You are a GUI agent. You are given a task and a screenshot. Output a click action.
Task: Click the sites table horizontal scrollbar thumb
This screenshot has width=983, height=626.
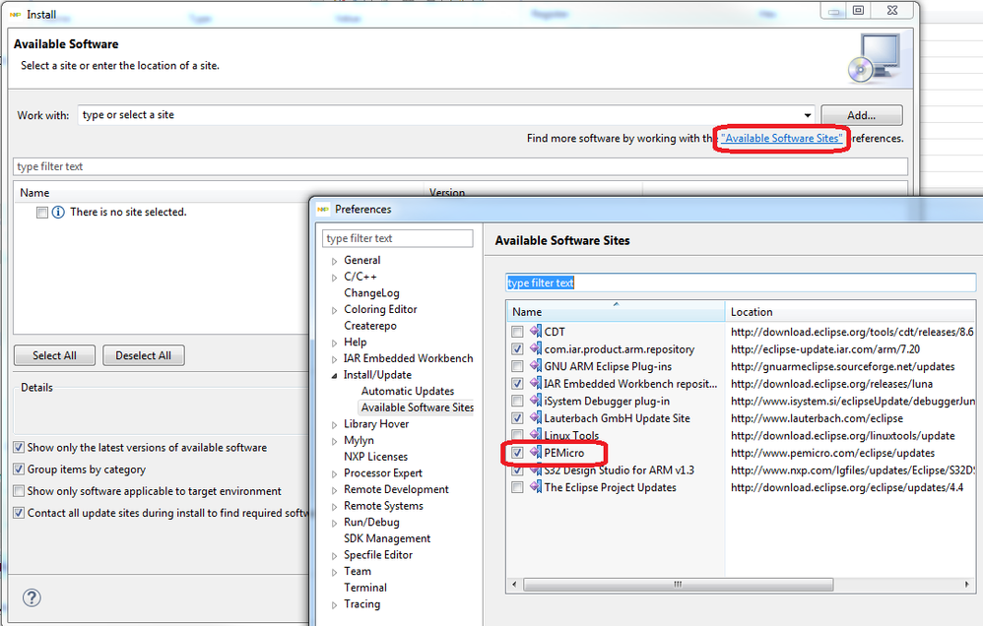point(679,584)
